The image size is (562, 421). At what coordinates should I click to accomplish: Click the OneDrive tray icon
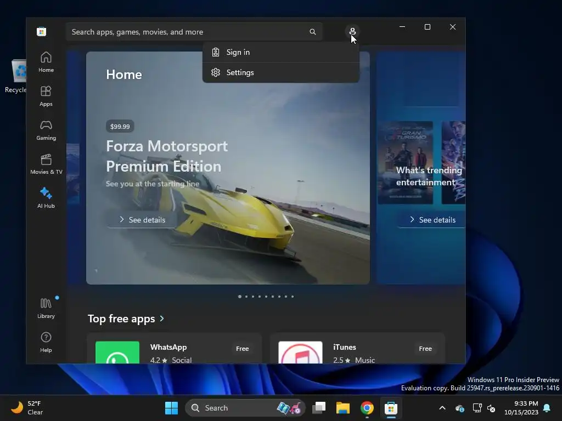tap(460, 408)
